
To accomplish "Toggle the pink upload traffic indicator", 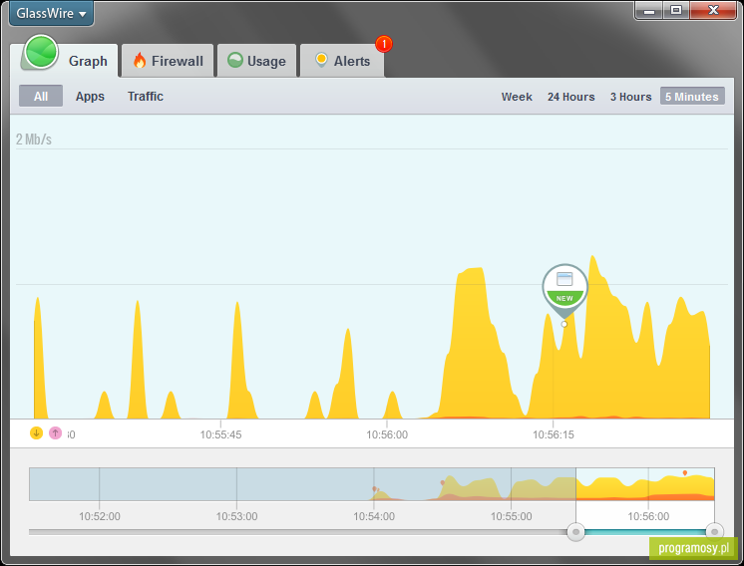I will 56,432.
